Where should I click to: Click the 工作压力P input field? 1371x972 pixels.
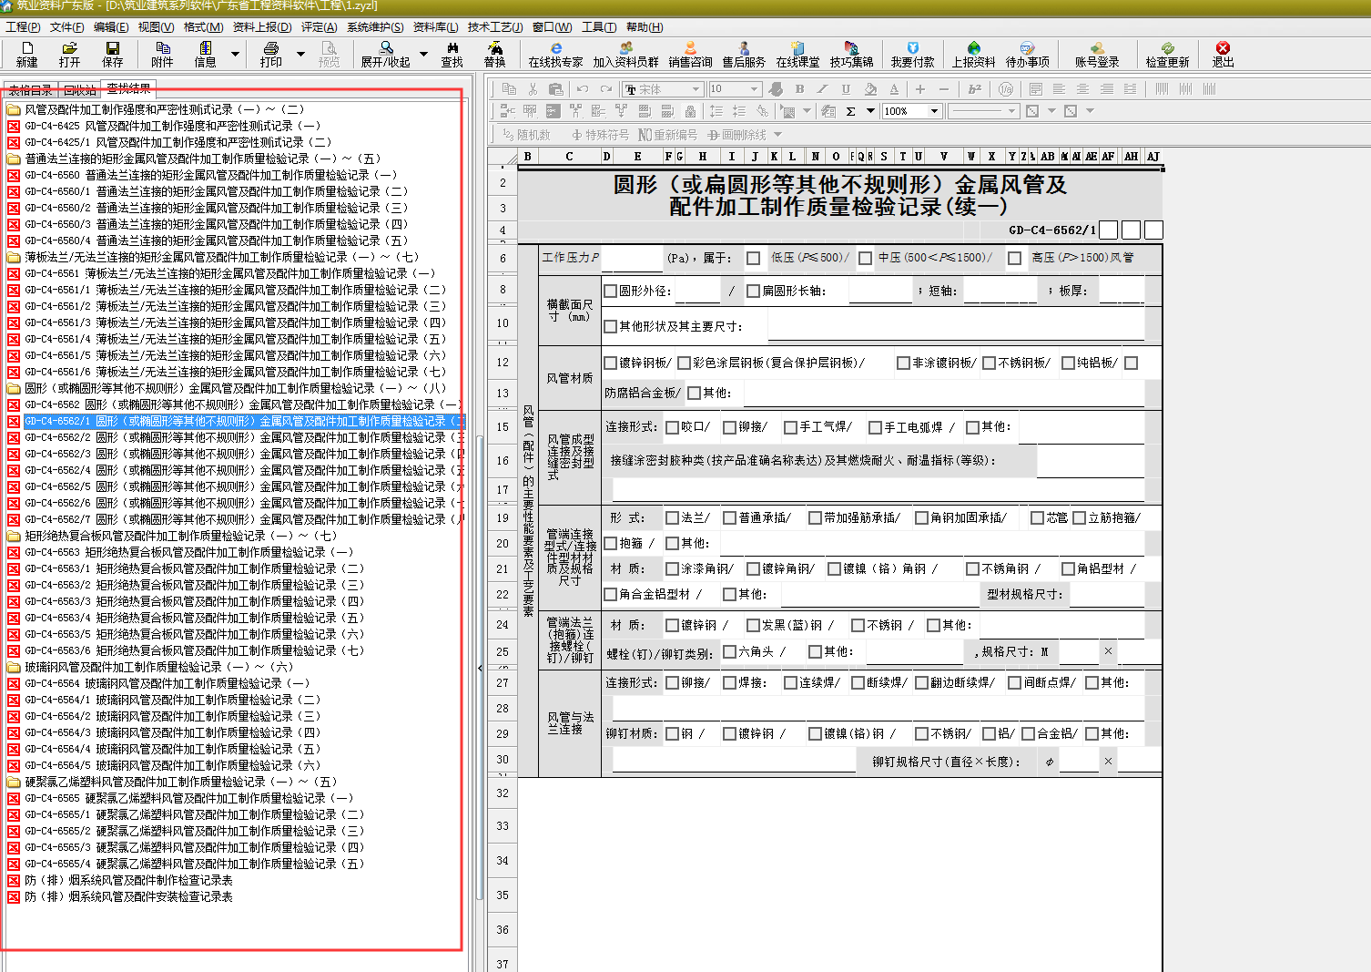[x=632, y=258]
